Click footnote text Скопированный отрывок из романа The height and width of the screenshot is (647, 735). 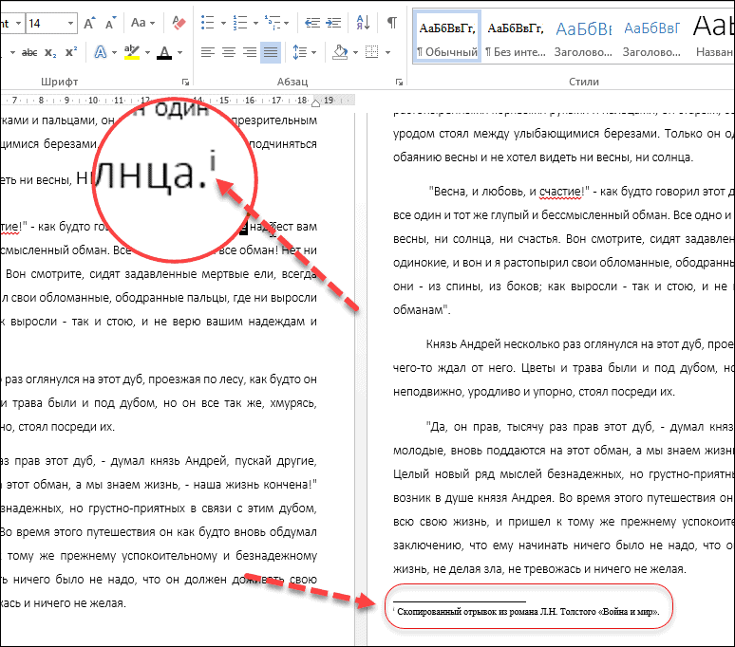coord(467,611)
